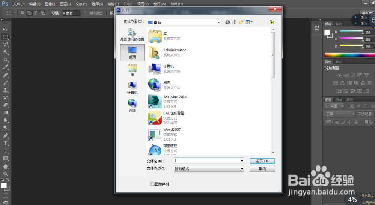375x205 pixels.
Task: Select the Hand tool
Action: 5,166
